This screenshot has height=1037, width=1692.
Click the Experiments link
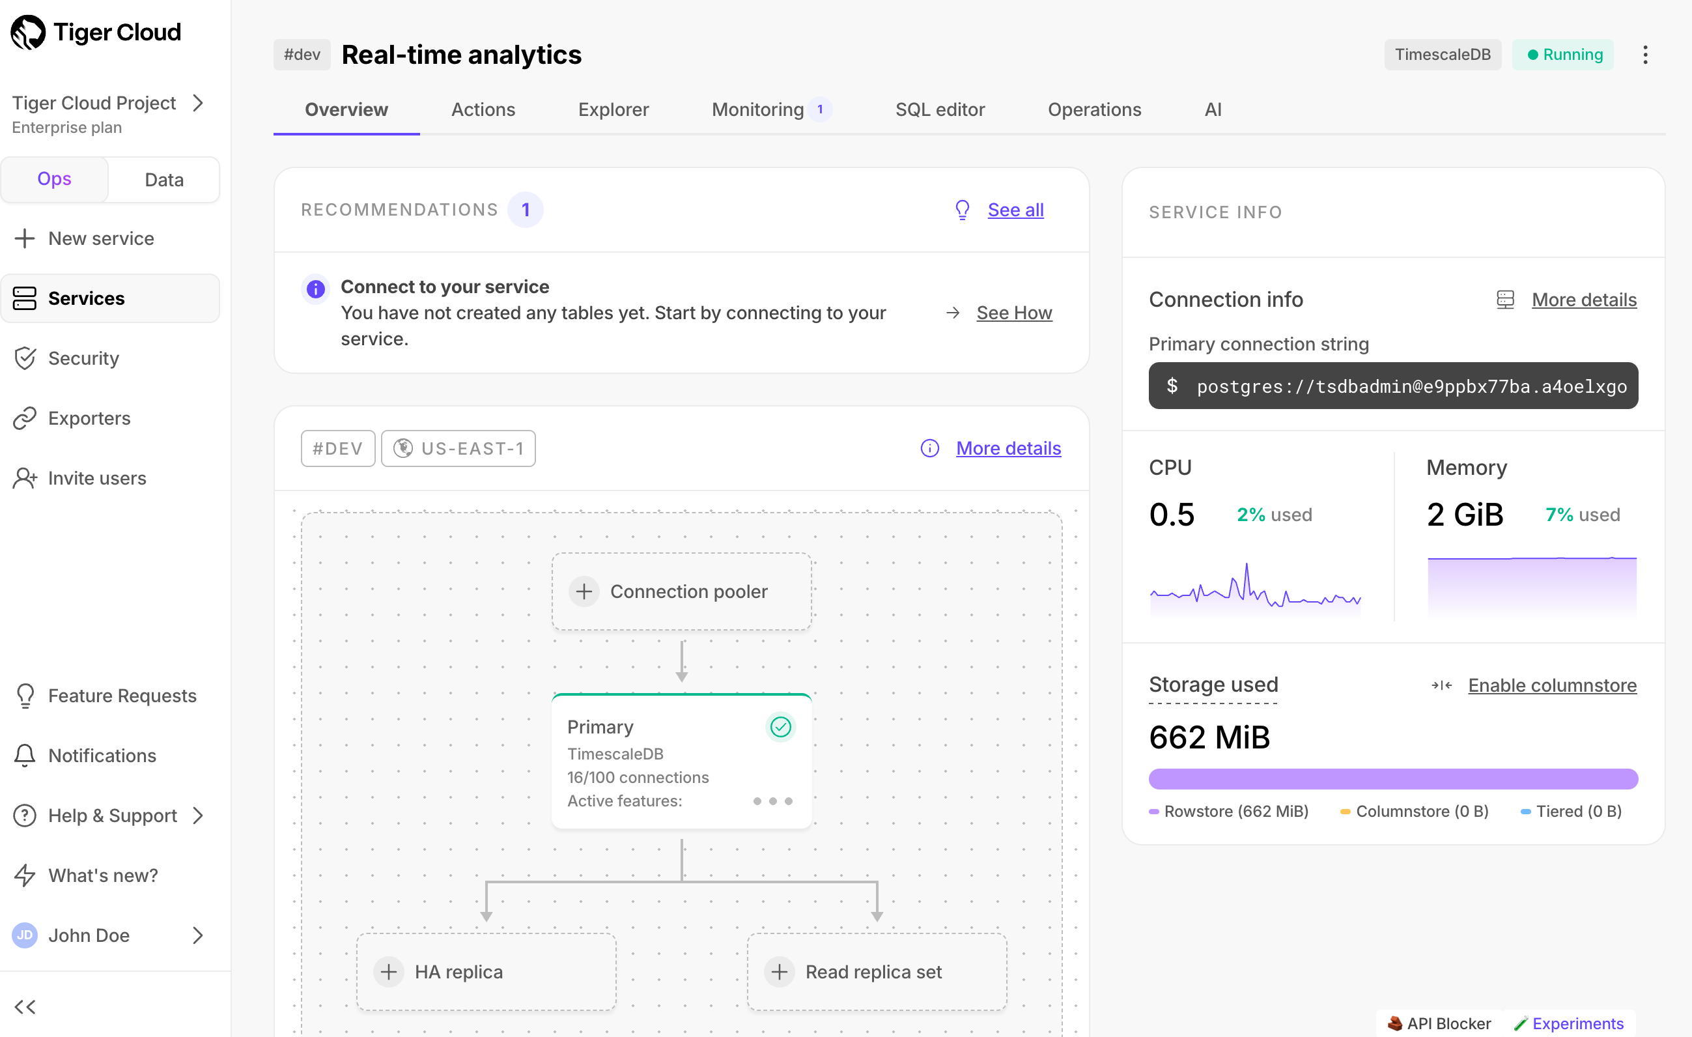(1568, 1023)
